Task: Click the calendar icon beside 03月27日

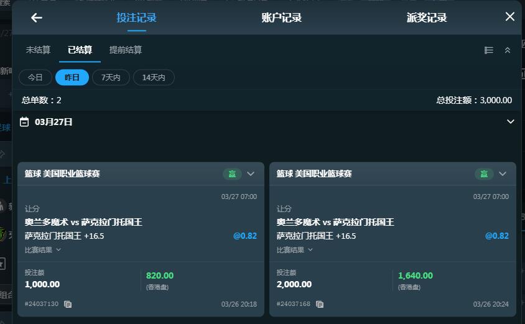Action: [x=25, y=122]
